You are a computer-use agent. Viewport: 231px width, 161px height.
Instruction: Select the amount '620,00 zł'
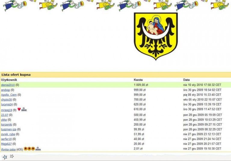pyautogui.click(x=140, y=104)
